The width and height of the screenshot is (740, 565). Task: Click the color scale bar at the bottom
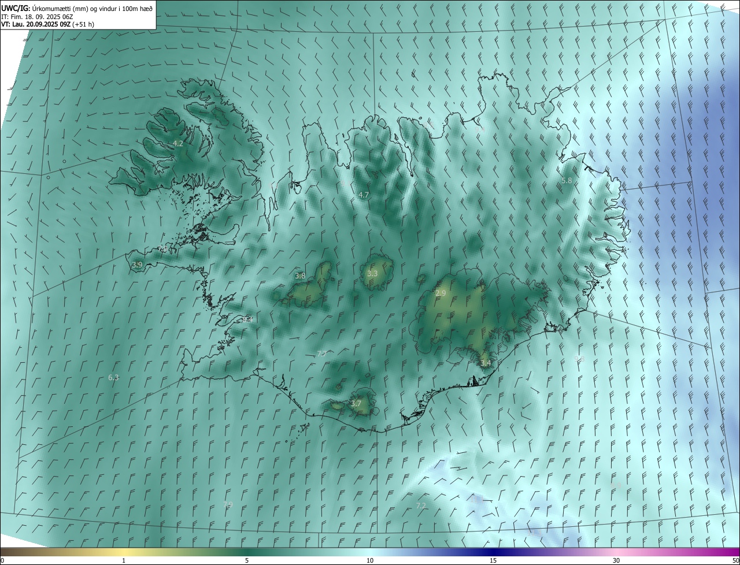(x=370, y=552)
